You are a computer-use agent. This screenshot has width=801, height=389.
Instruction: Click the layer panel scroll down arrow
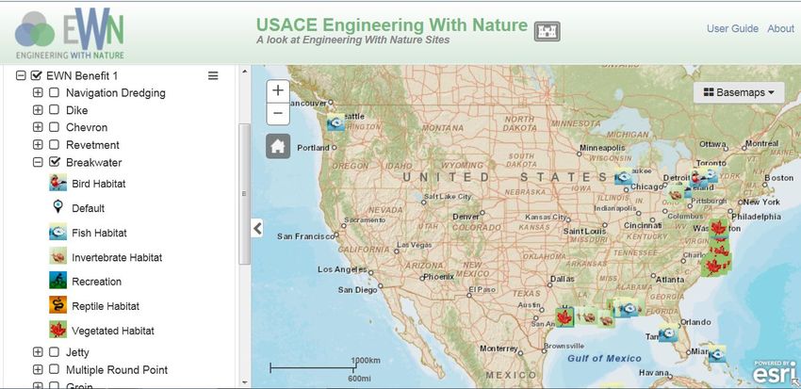click(x=244, y=382)
